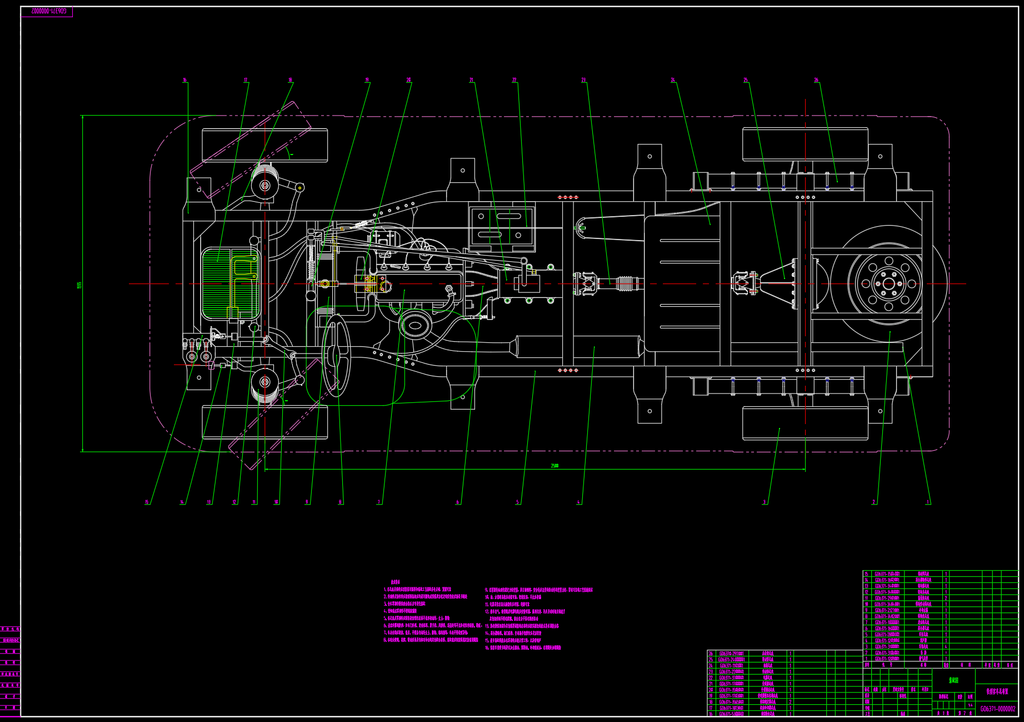Select the mirrored drawing number box at top left
The height and width of the screenshot is (722, 1024).
[47, 11]
